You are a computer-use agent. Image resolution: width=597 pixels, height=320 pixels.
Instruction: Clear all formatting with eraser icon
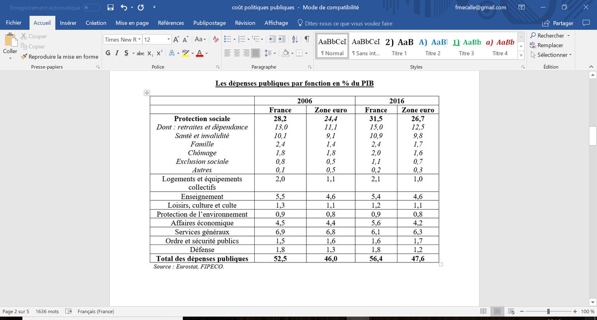pyautogui.click(x=215, y=39)
